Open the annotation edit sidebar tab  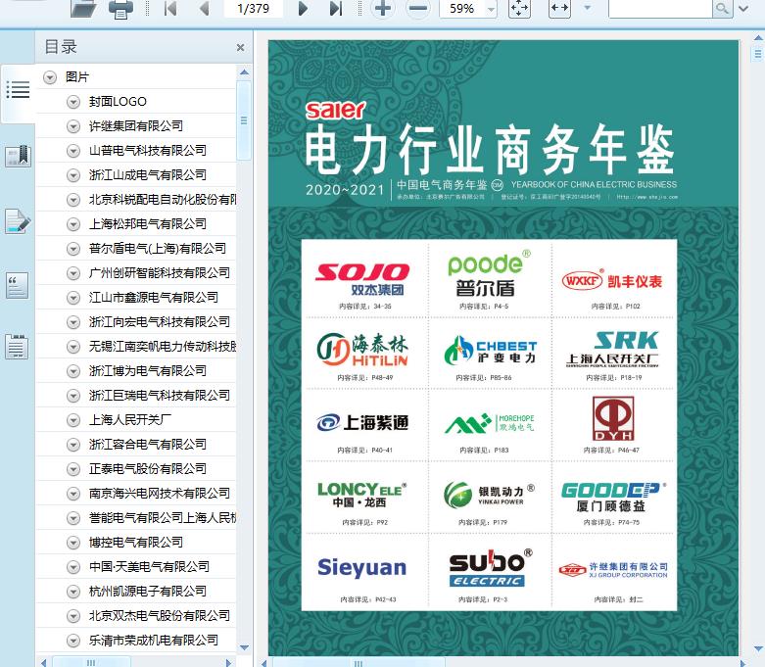point(18,221)
